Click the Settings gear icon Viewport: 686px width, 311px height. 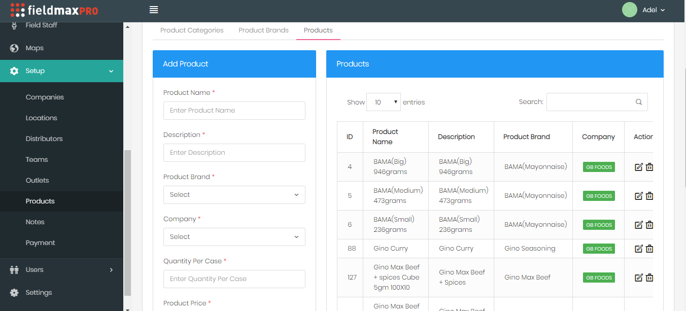pos(14,293)
